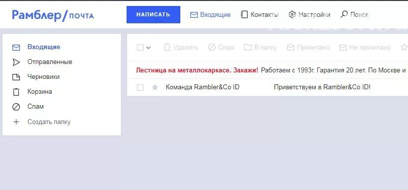Click the sidebar Входящие envelope icon

coord(16,48)
